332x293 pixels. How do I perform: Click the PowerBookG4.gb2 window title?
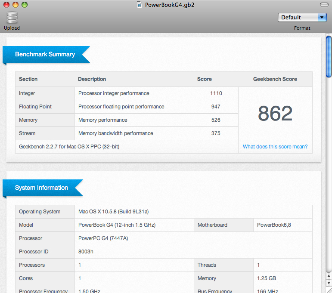[169, 5]
